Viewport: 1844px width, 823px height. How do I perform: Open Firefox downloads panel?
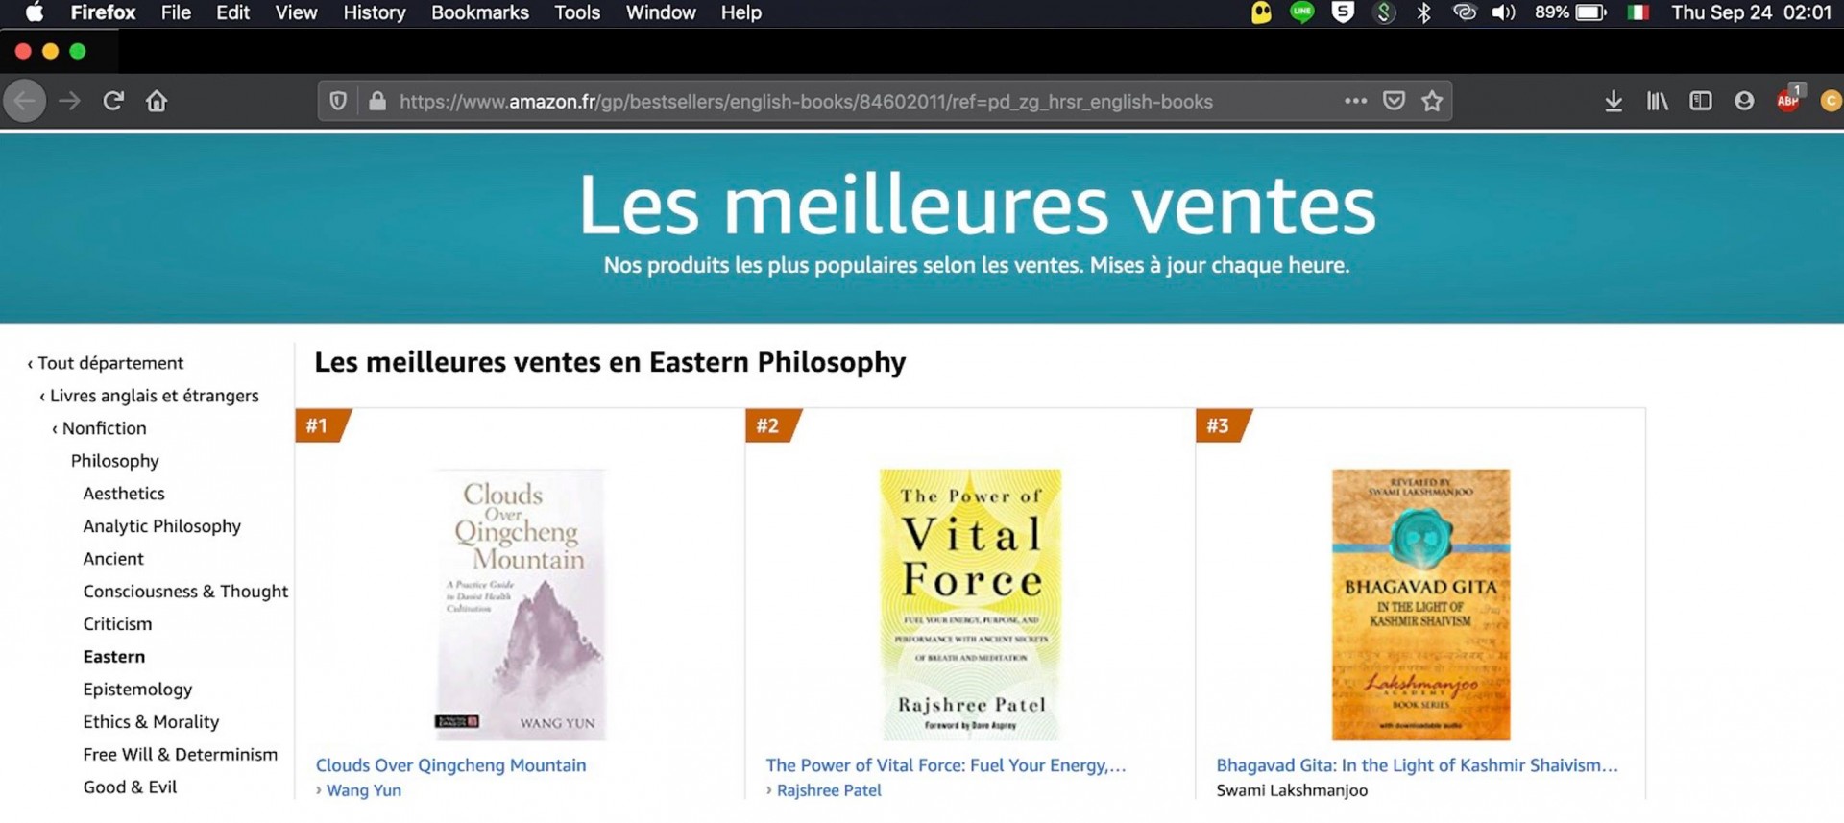tap(1613, 101)
